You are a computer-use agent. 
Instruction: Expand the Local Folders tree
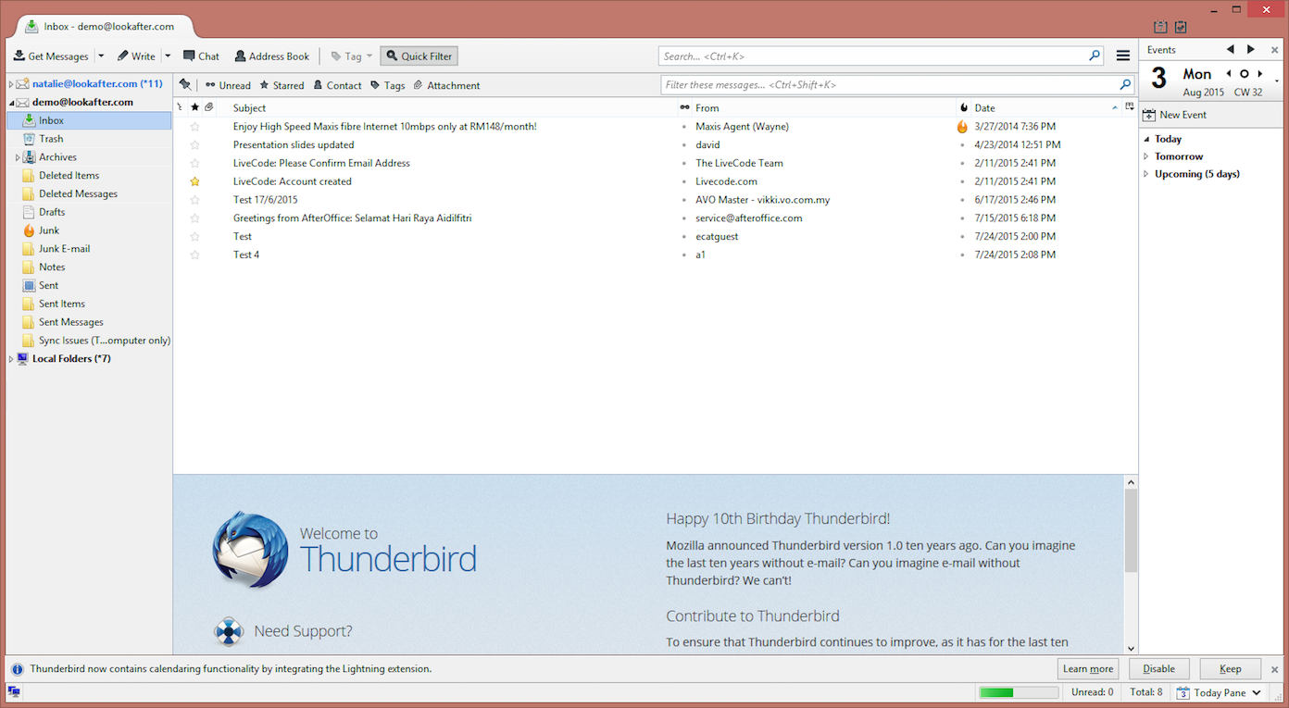click(x=11, y=359)
